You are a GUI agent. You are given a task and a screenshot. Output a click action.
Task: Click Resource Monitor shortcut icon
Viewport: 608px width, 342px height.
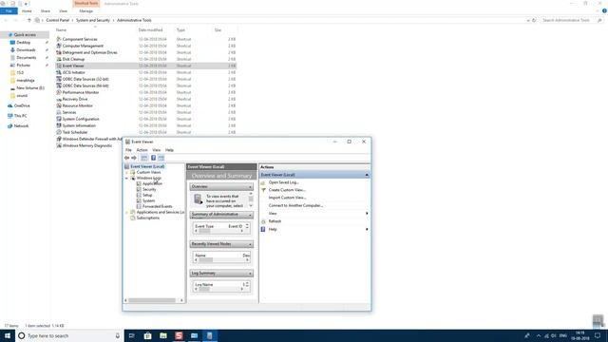(59, 105)
